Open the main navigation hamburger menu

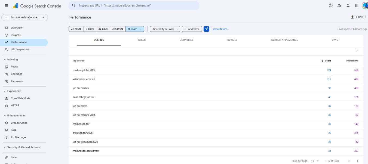7,5
